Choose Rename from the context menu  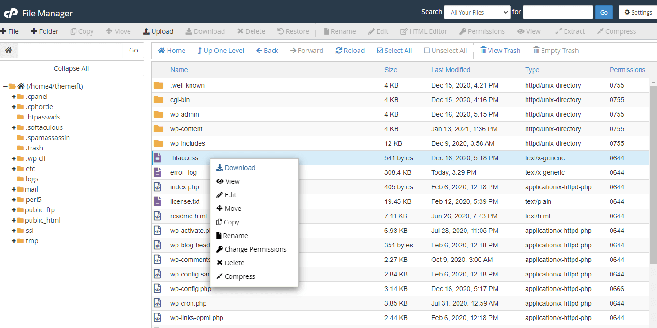[x=232, y=236]
